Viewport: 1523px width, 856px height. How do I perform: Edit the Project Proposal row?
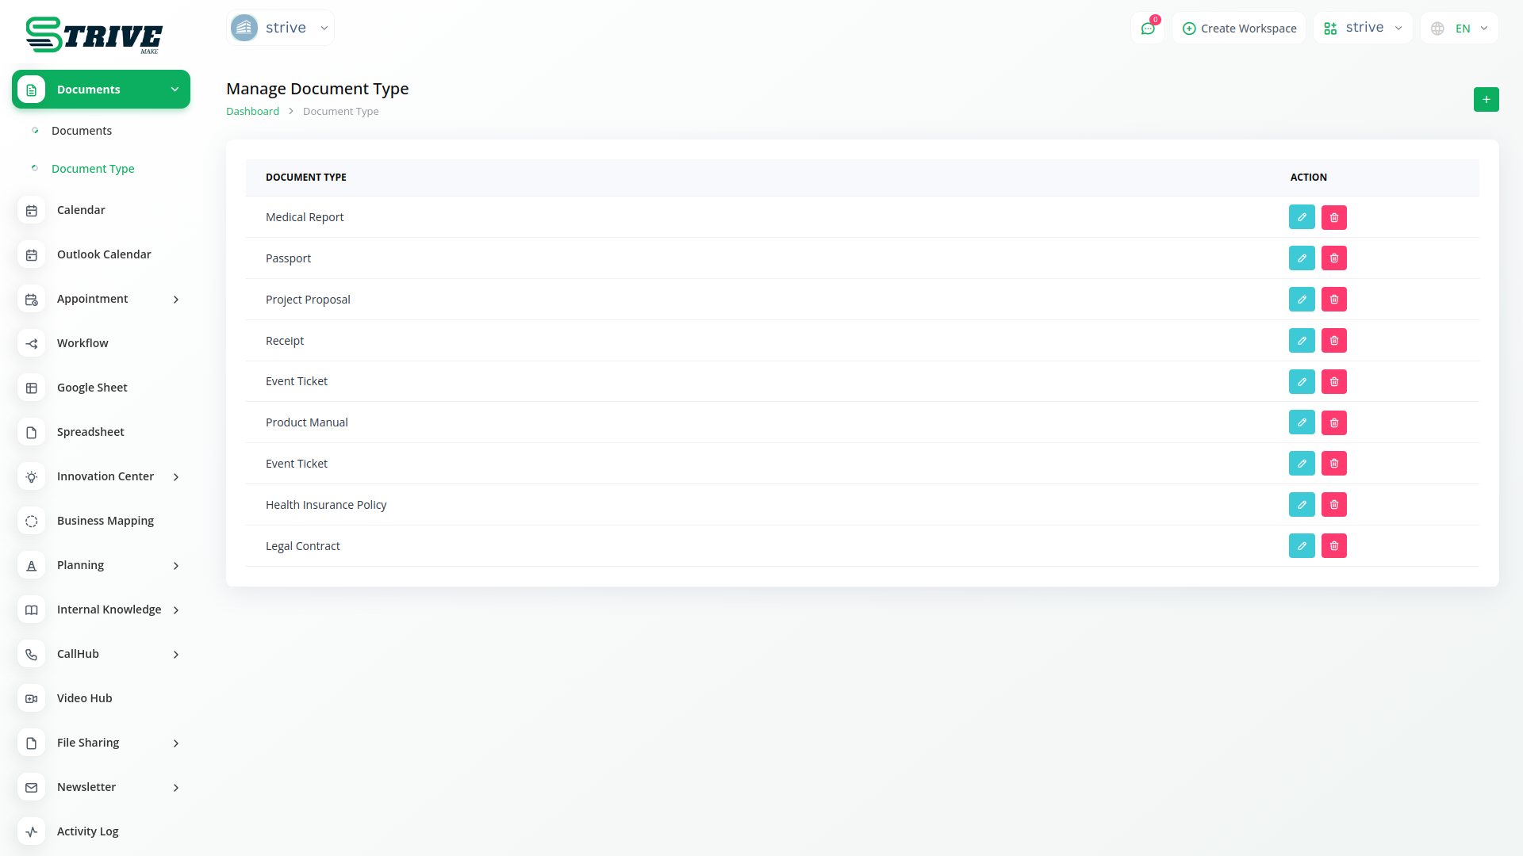[1302, 300]
